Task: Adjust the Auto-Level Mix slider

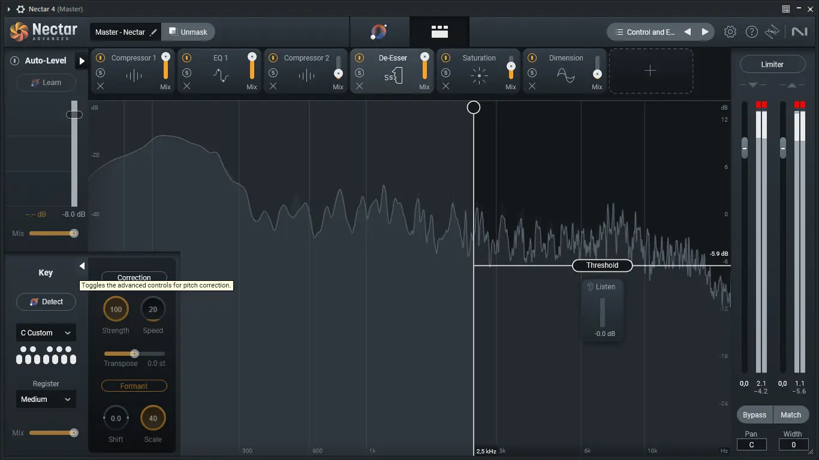Action: [54, 233]
